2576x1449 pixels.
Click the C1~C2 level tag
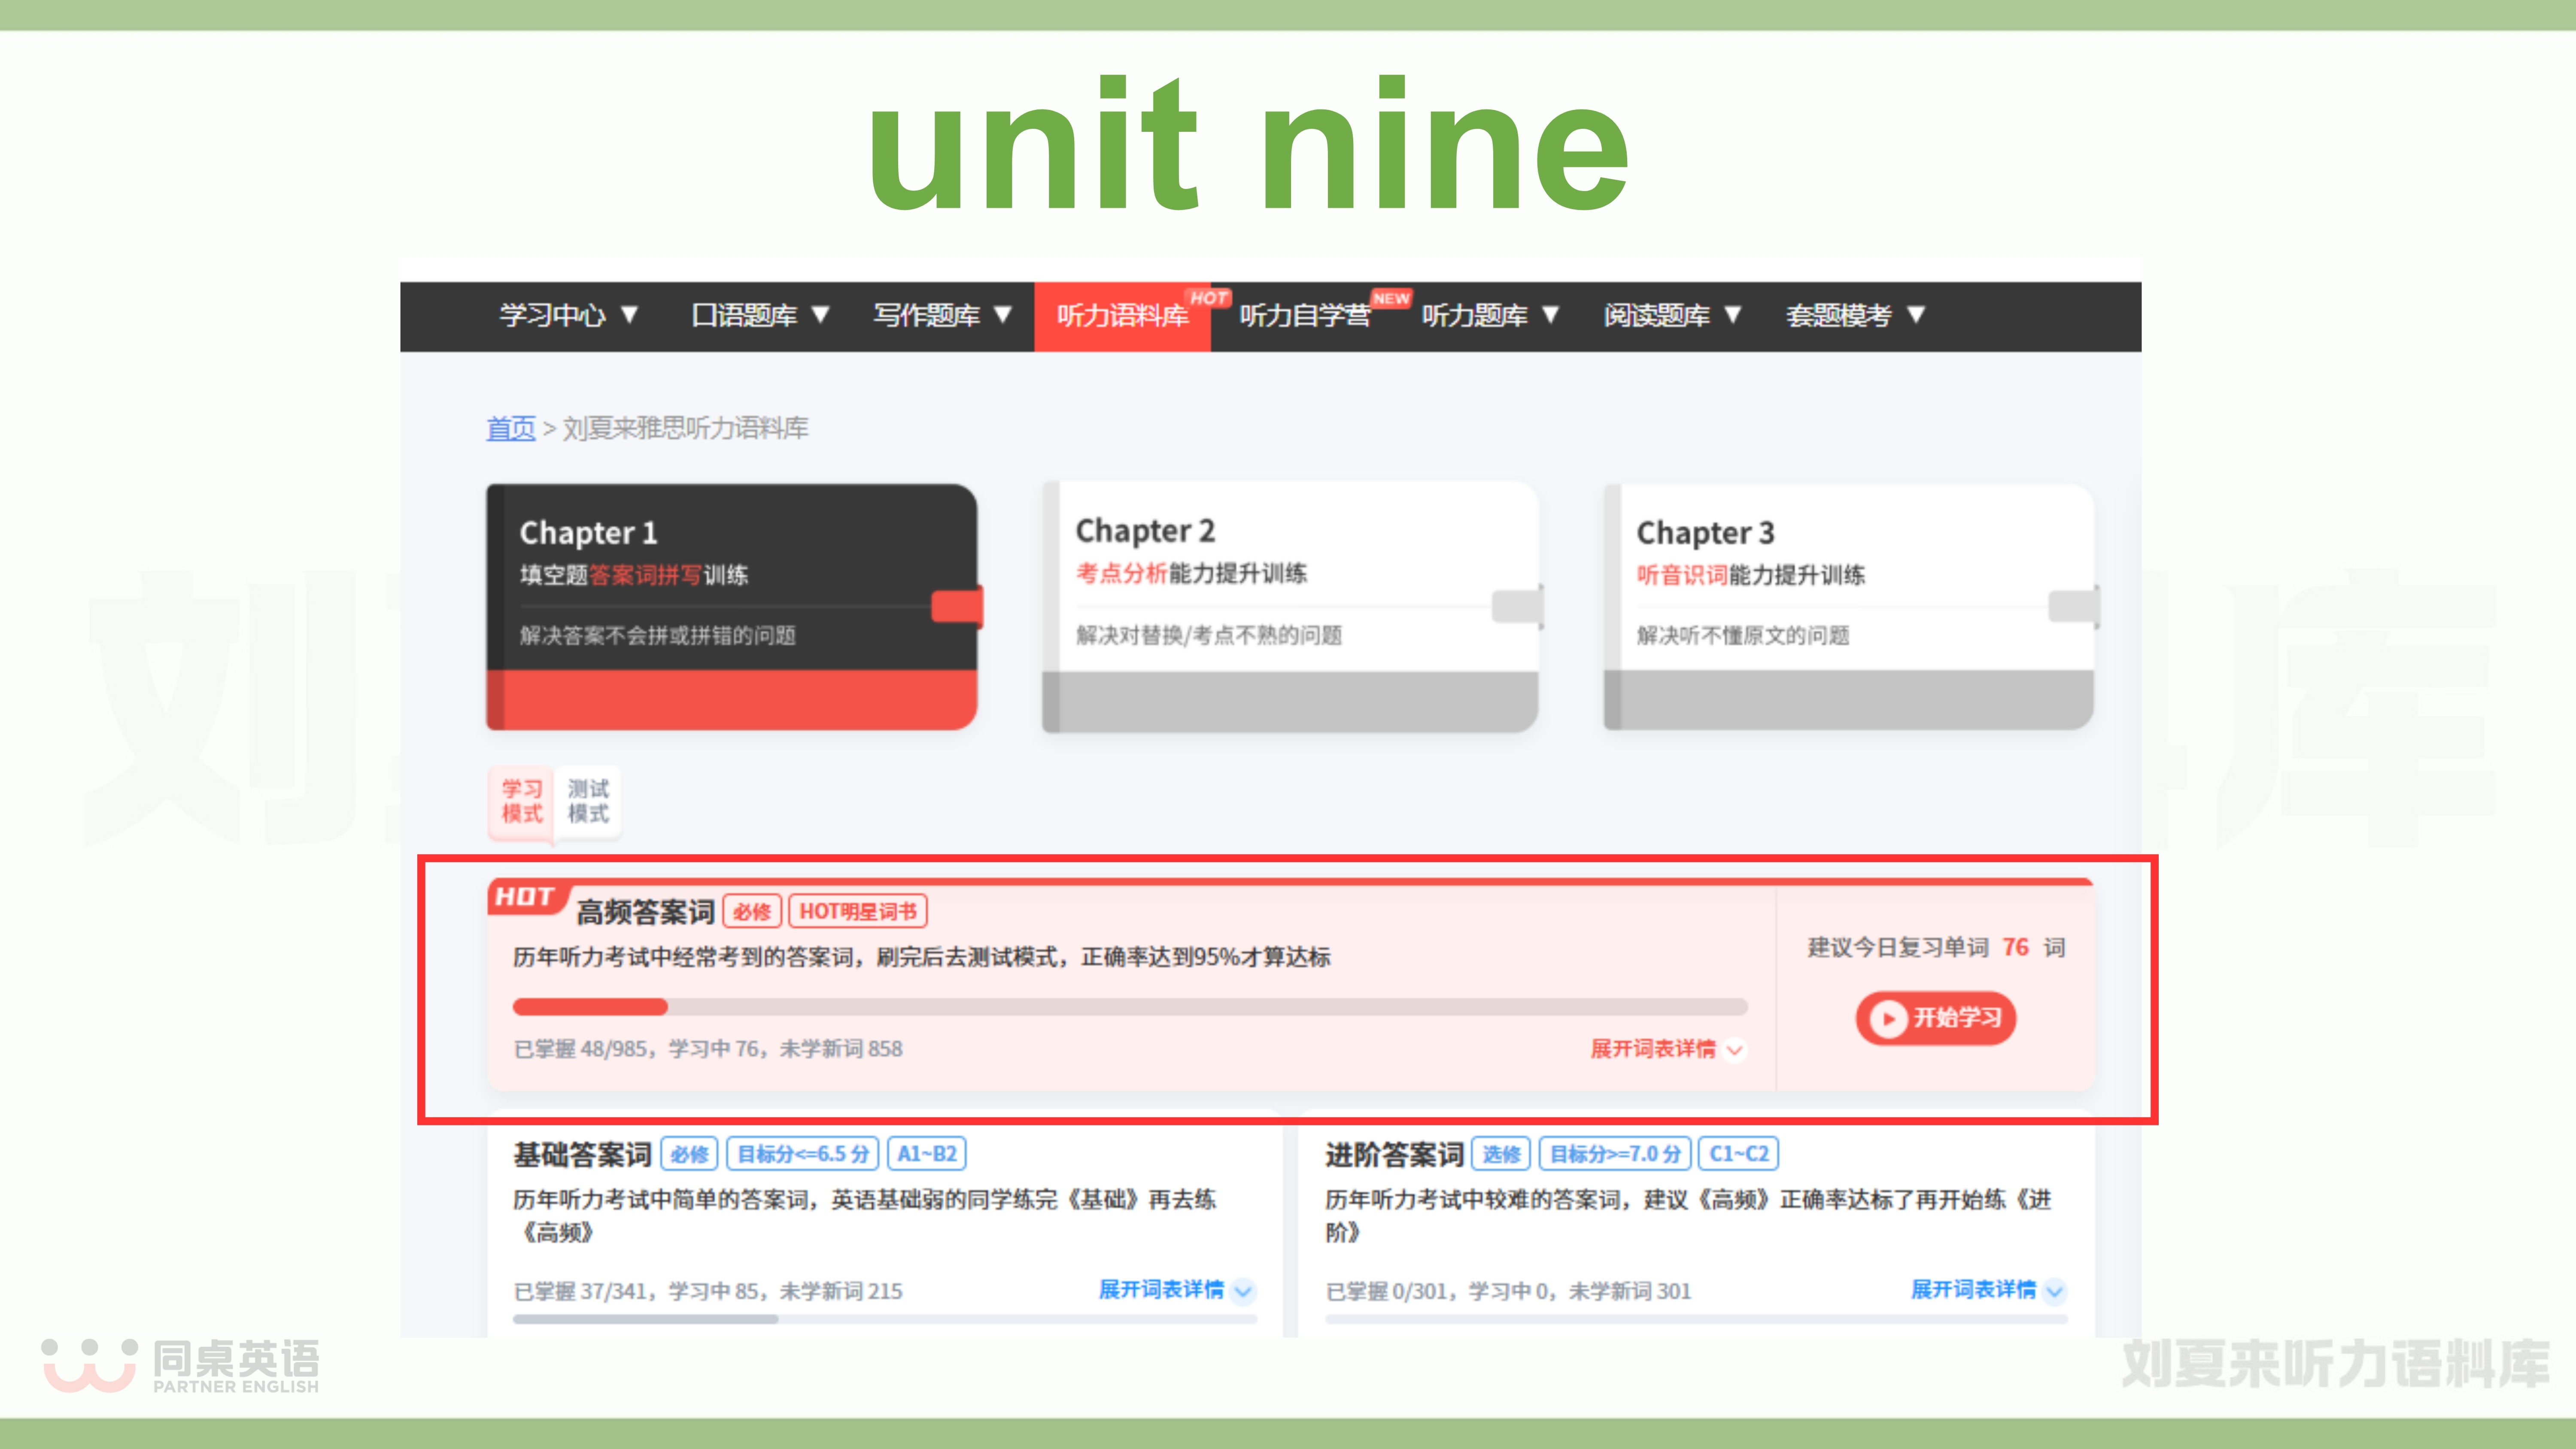[1738, 1154]
